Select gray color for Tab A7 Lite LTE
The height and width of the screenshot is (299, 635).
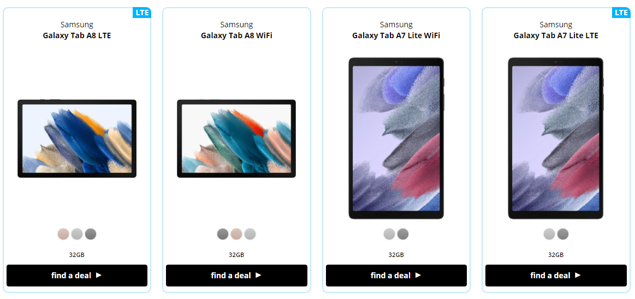[x=563, y=234]
